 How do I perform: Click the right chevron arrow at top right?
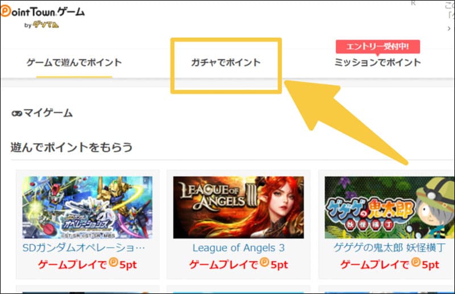tap(449, 28)
